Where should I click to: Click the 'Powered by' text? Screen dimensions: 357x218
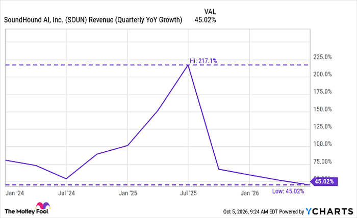tap(292, 212)
